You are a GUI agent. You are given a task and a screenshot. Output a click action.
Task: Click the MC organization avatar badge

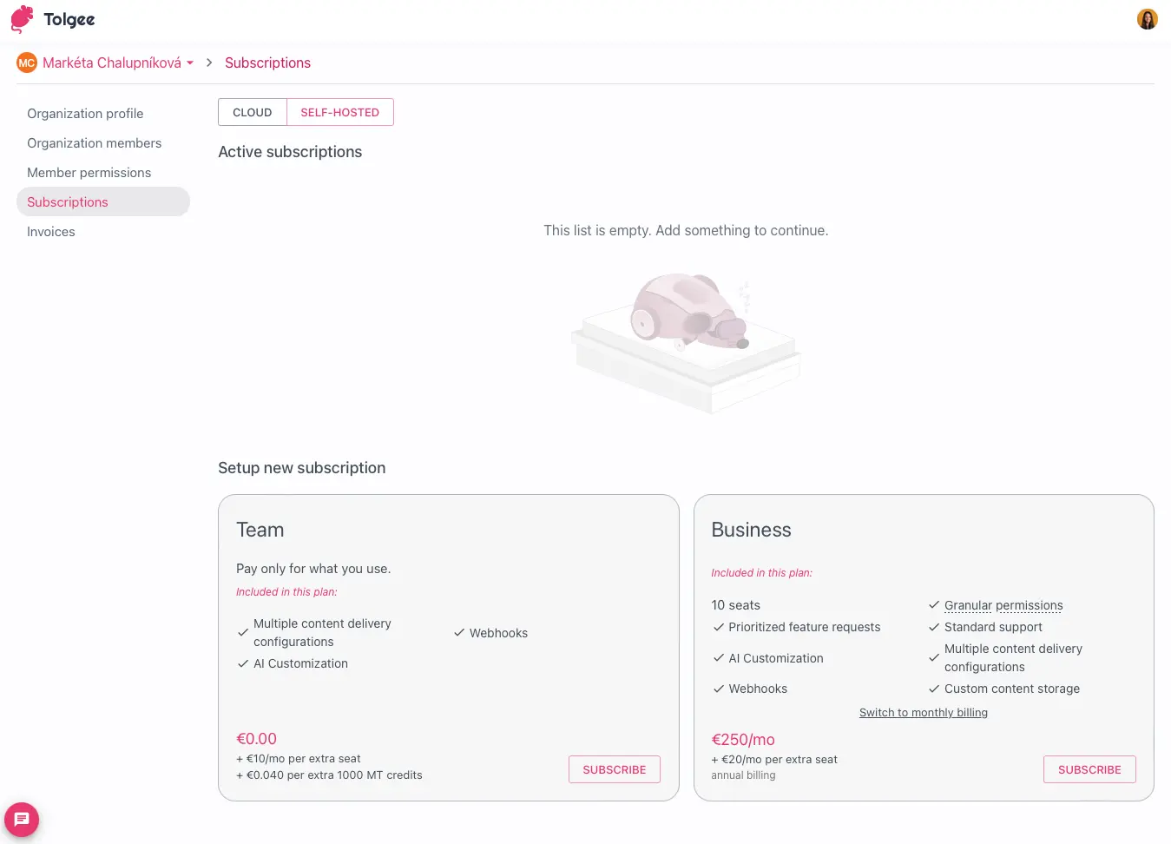pyautogui.click(x=26, y=63)
